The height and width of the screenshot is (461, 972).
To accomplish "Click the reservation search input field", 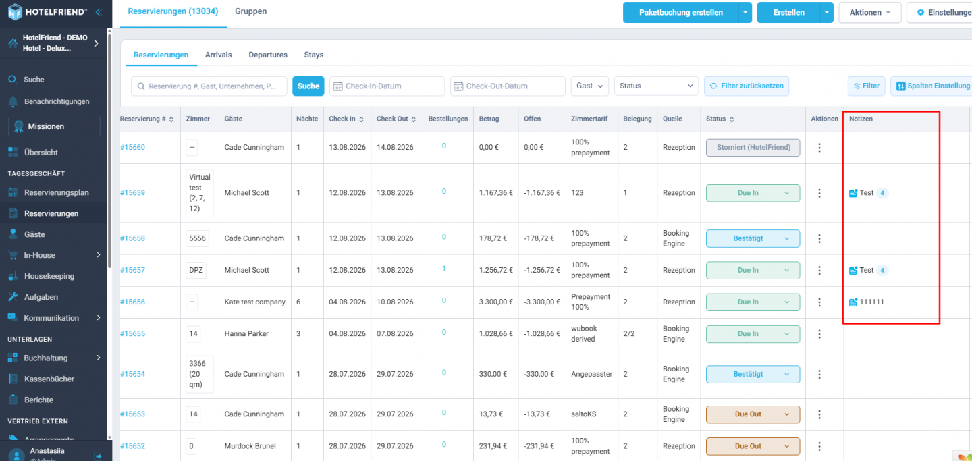I will click(x=209, y=86).
